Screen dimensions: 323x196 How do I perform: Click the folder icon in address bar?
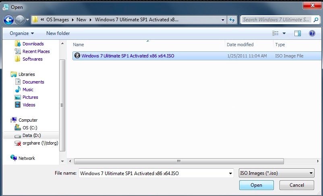pos(35,20)
